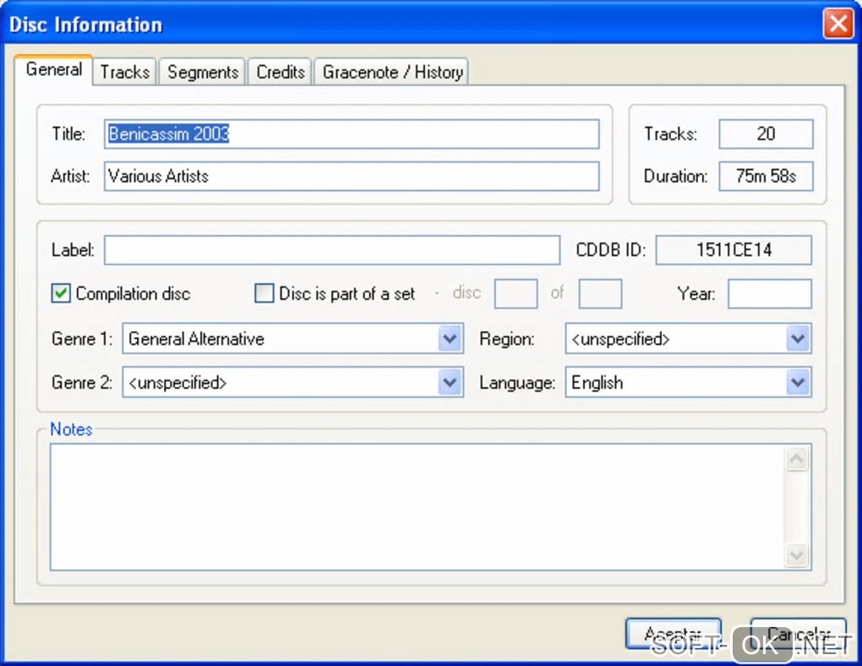
Task: Toggle the Compilation disc checkbox
Action: 61,293
